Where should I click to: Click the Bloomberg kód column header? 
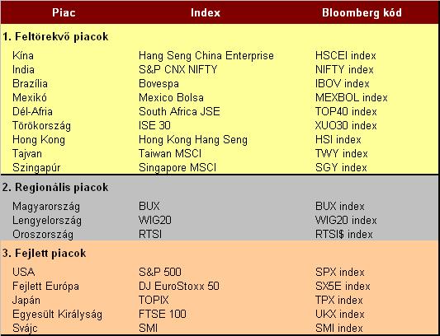coord(362,12)
